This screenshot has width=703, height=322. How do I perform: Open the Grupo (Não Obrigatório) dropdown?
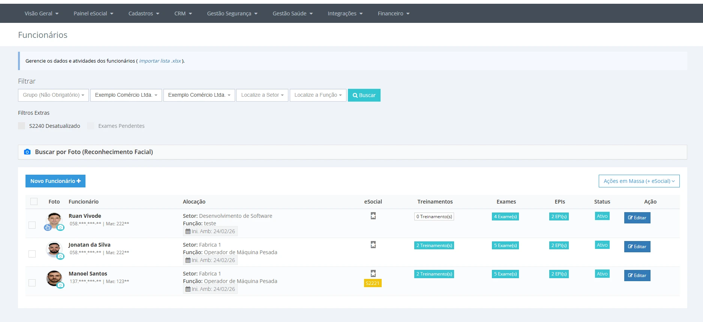pos(53,95)
